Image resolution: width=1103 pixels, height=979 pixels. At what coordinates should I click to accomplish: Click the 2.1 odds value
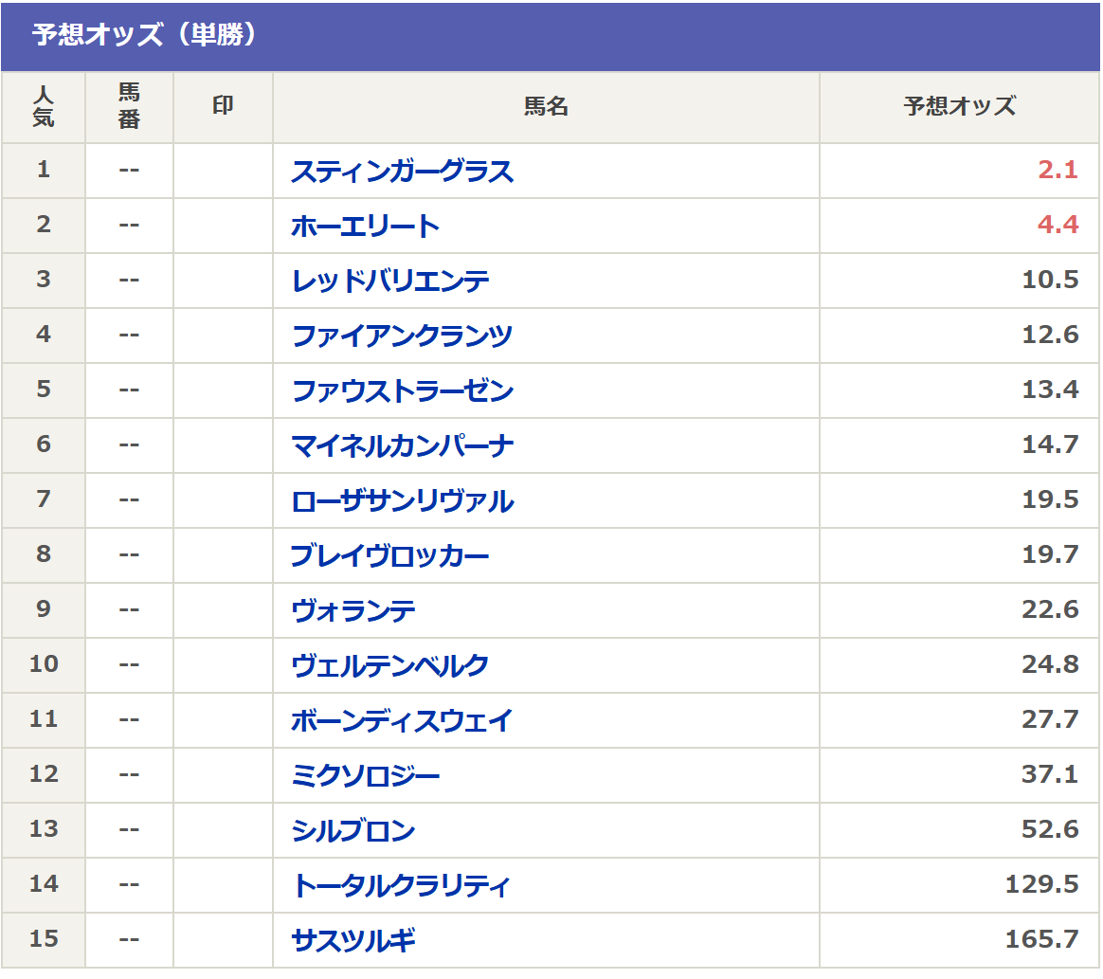pyautogui.click(x=1058, y=171)
